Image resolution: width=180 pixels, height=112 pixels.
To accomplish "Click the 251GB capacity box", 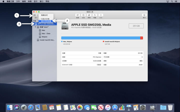I will coord(136,26).
